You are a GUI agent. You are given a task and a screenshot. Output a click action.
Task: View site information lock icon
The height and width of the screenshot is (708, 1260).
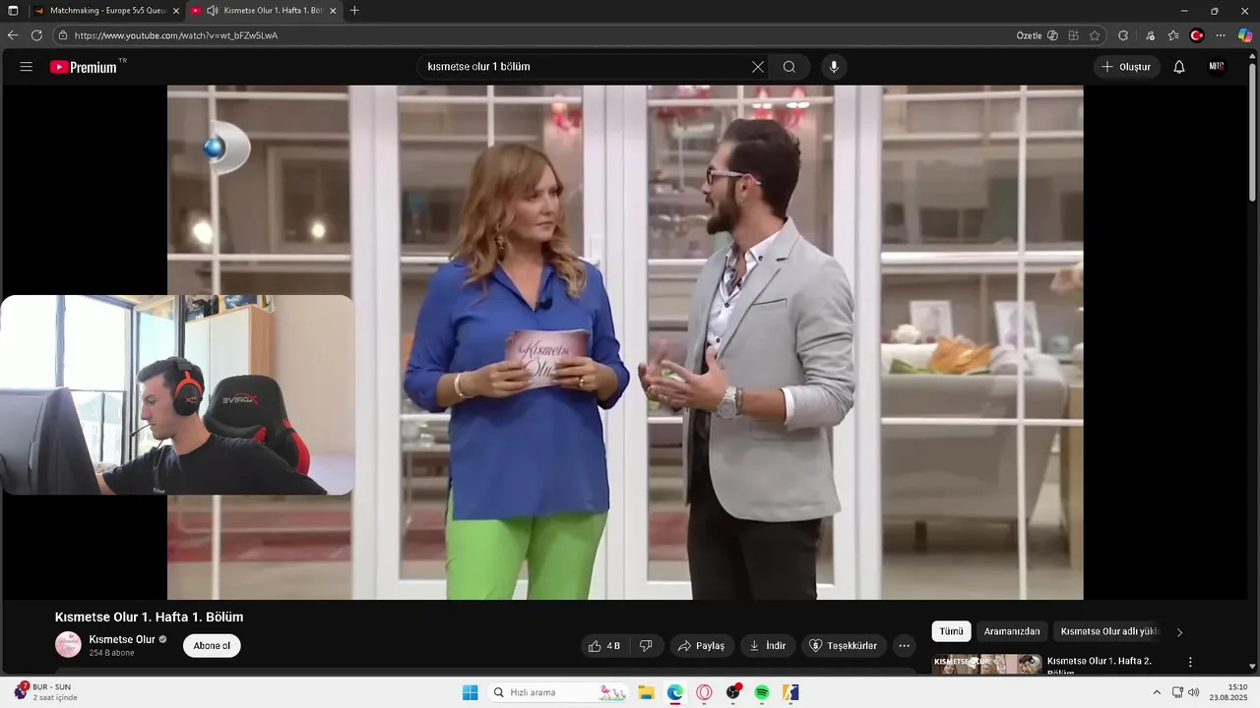[x=63, y=35]
